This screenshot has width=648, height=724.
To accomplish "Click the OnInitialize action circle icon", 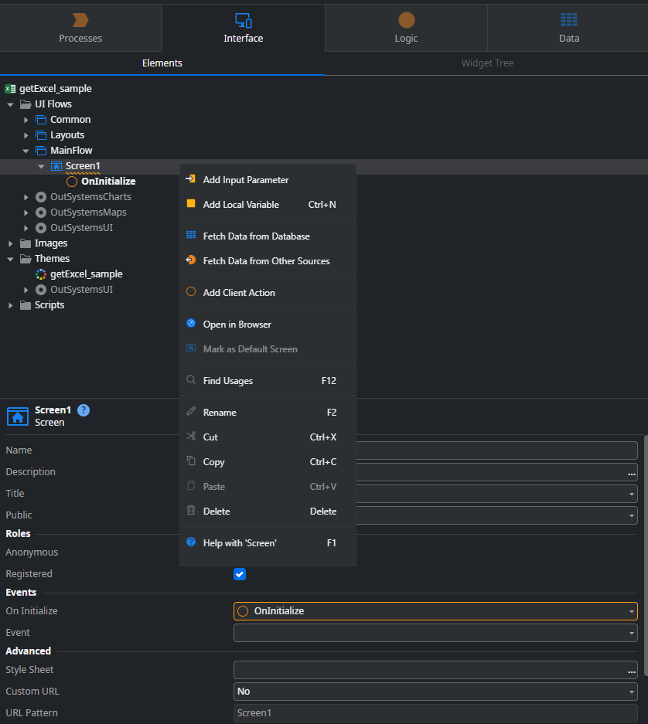I will pos(72,182).
